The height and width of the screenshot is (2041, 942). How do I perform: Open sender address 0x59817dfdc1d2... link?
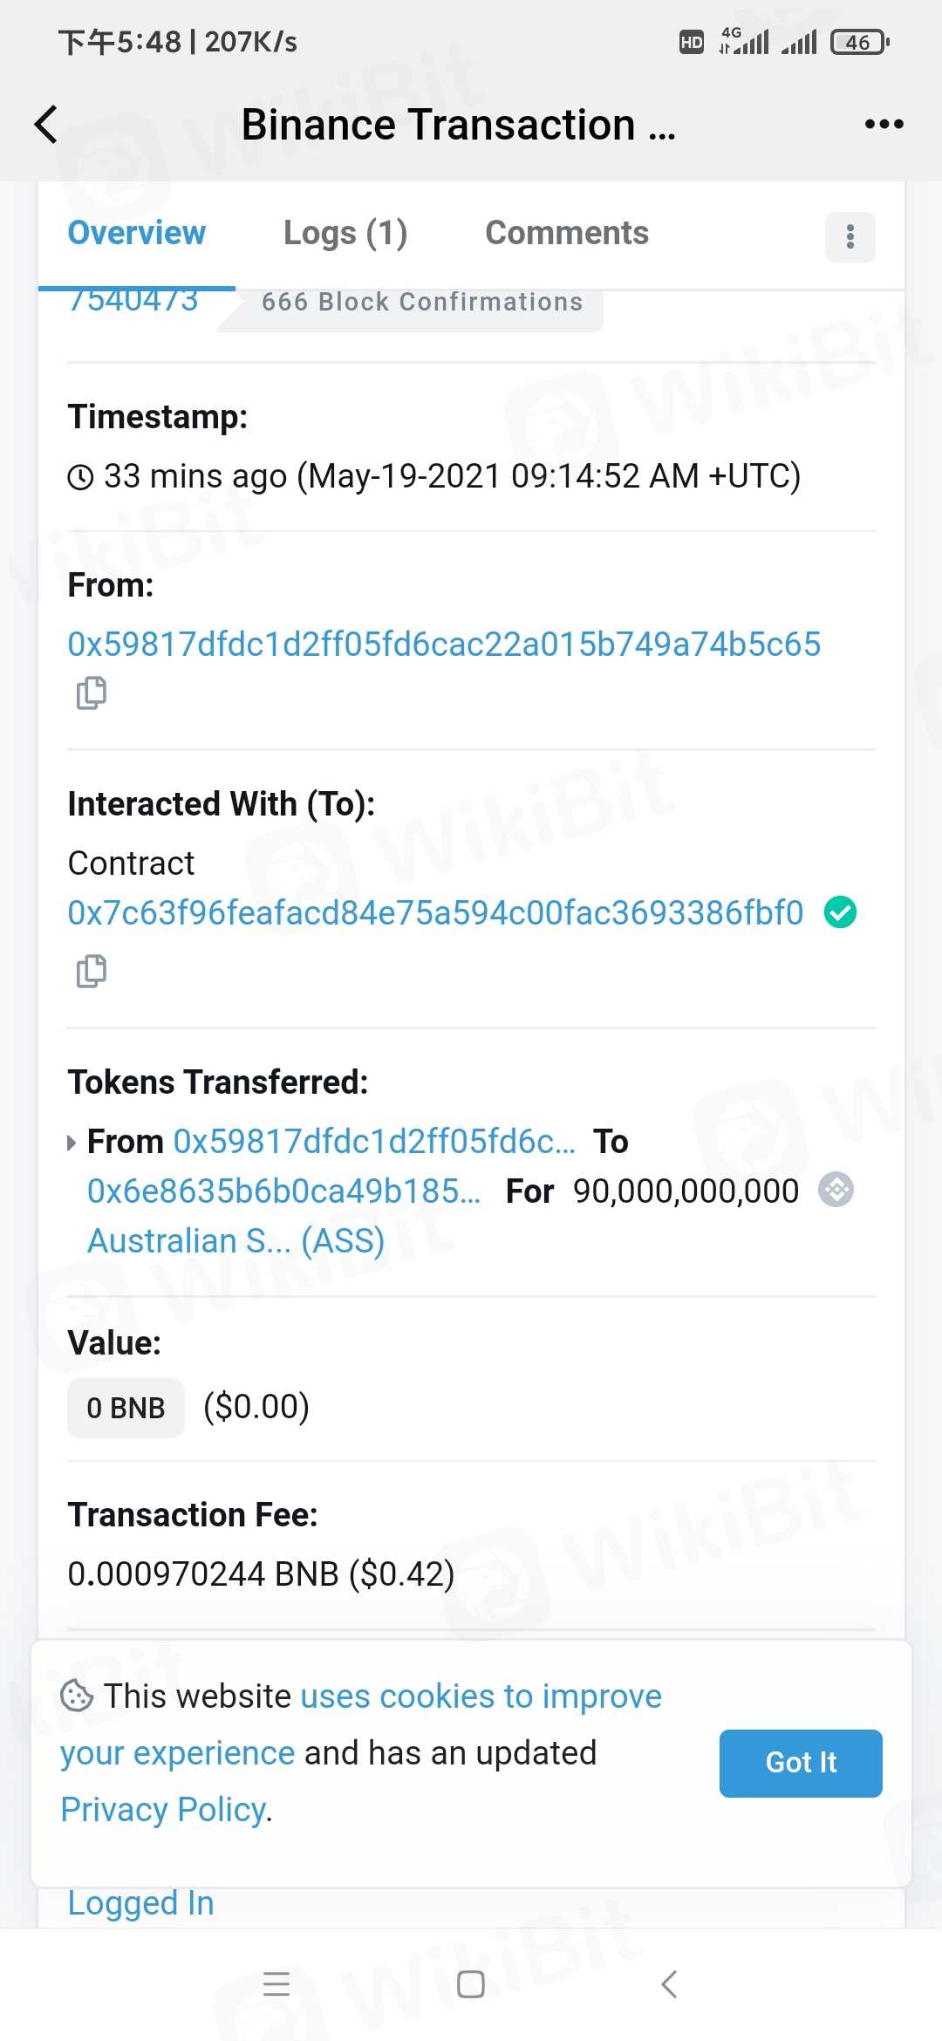[444, 645]
